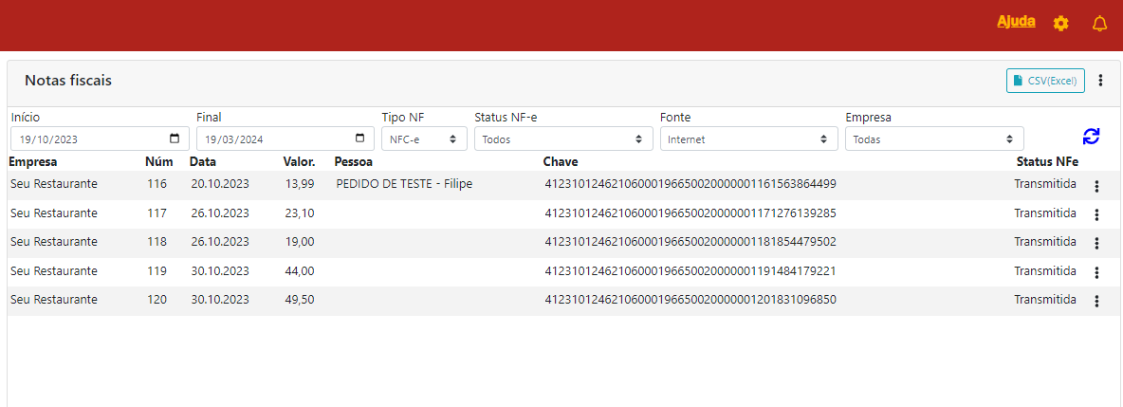Open calendar picker in Final date field
Viewport: 1123px width, 407px height.
click(x=359, y=139)
